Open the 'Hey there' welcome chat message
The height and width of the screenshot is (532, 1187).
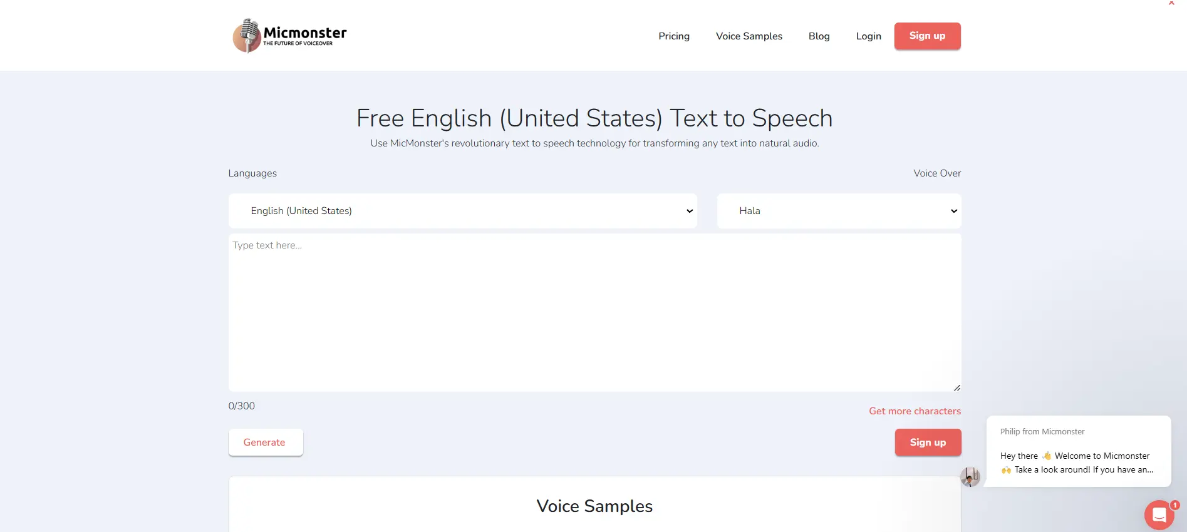pos(1077,463)
